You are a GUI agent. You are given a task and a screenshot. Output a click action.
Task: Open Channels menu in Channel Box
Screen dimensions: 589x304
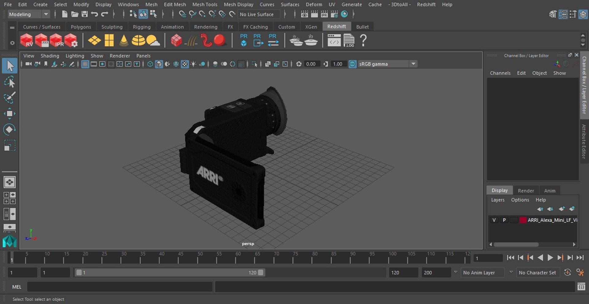pos(500,73)
